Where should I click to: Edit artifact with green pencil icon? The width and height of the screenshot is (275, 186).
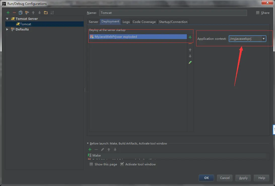pyautogui.click(x=190, y=63)
